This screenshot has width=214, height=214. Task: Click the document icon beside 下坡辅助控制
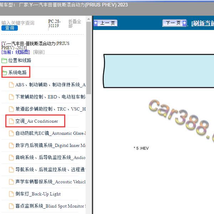(11, 97)
